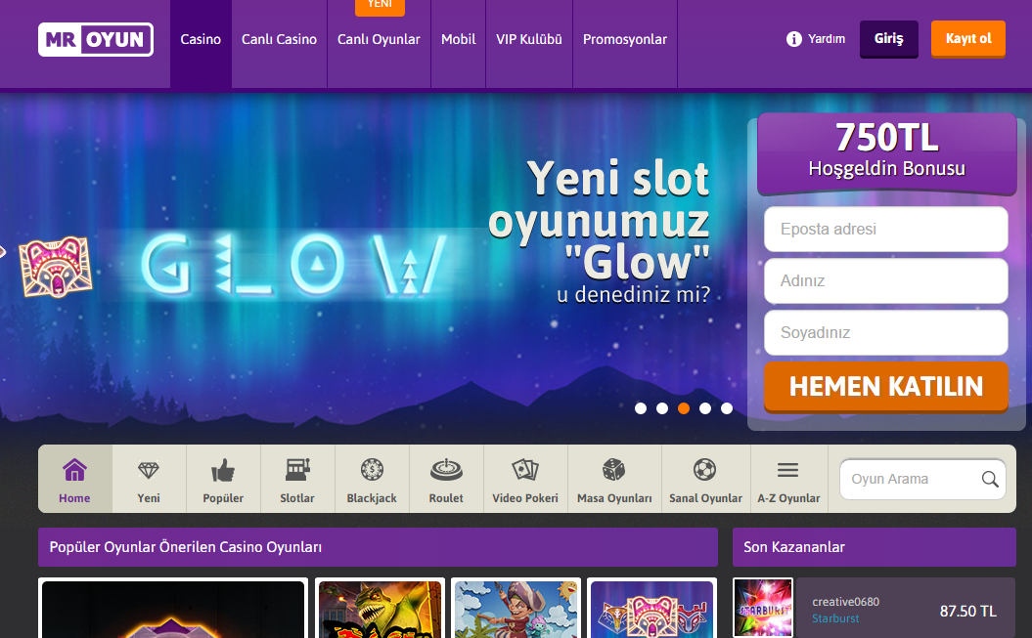
Task: Select the active orange slide dot
Action: pos(684,408)
